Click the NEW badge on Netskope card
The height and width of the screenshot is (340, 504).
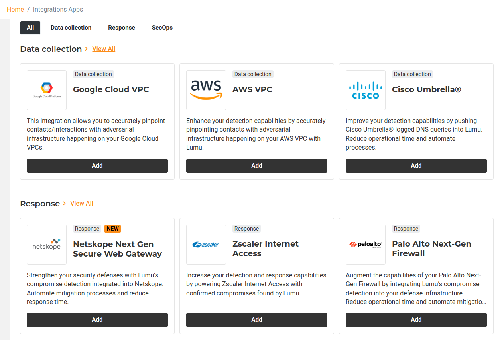click(x=113, y=229)
